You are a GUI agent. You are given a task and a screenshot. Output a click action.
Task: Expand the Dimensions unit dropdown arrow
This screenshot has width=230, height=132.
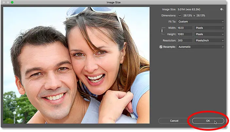click(x=180, y=15)
